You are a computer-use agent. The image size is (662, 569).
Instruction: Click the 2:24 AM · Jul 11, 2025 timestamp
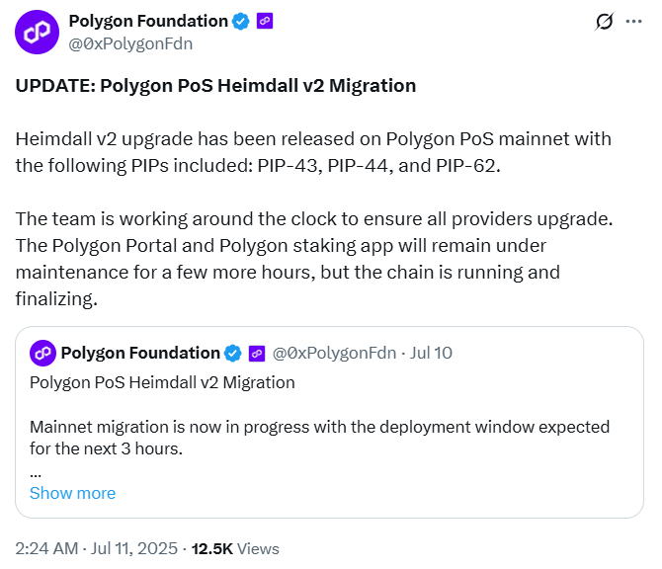[x=97, y=548]
